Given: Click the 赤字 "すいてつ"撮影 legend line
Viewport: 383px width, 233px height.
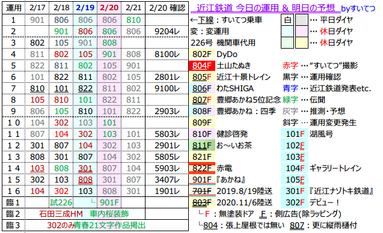Looking at the screenshot, I should pos(320,65).
